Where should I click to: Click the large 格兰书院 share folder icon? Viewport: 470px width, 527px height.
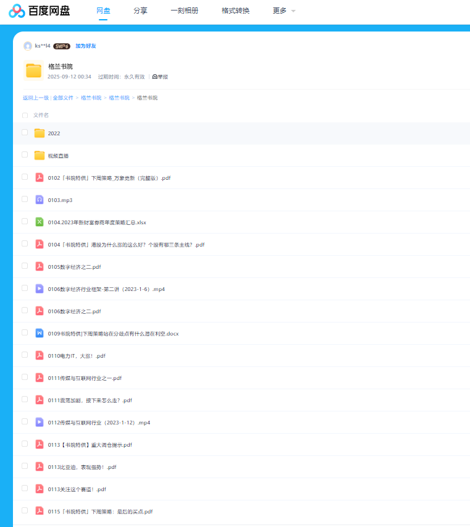(x=33, y=71)
